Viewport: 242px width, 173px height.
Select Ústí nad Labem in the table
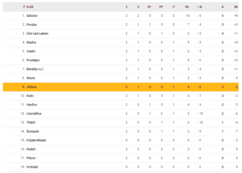coord(37,34)
